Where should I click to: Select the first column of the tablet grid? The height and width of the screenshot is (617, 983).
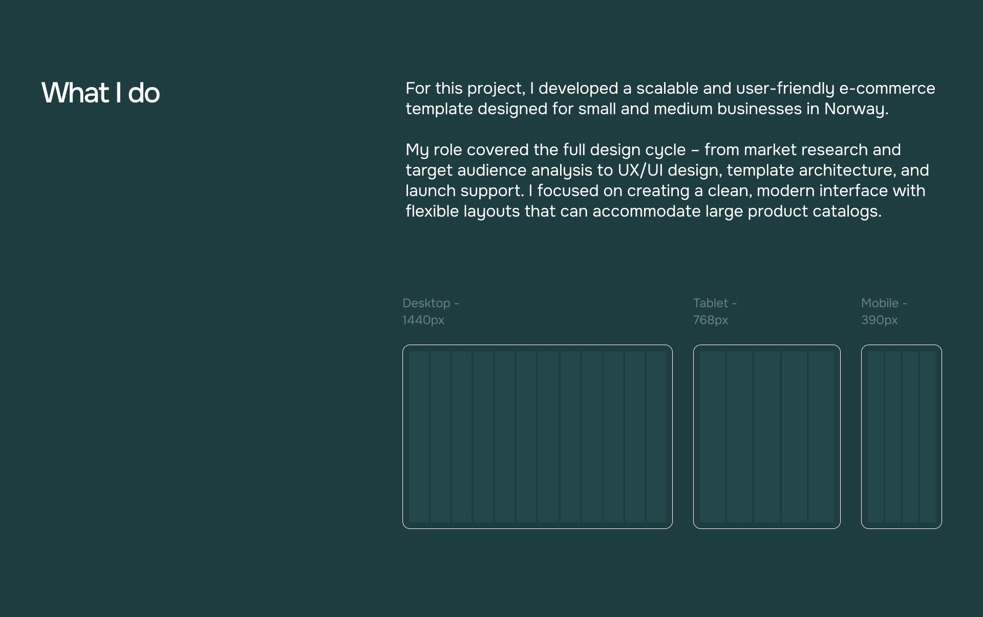pos(712,437)
